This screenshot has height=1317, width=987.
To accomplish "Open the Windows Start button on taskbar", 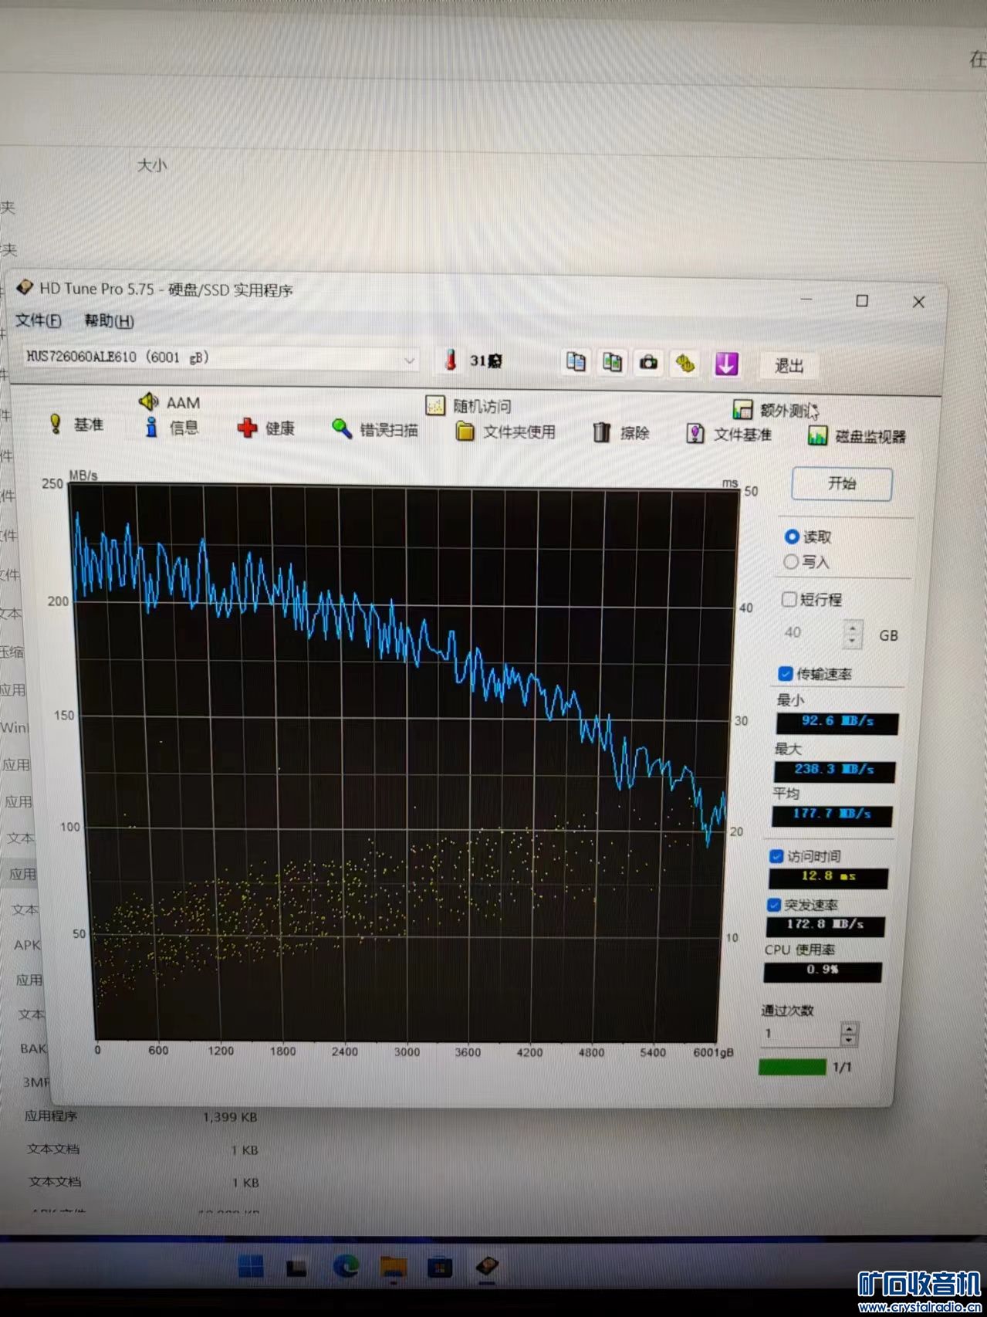I will click(251, 1266).
